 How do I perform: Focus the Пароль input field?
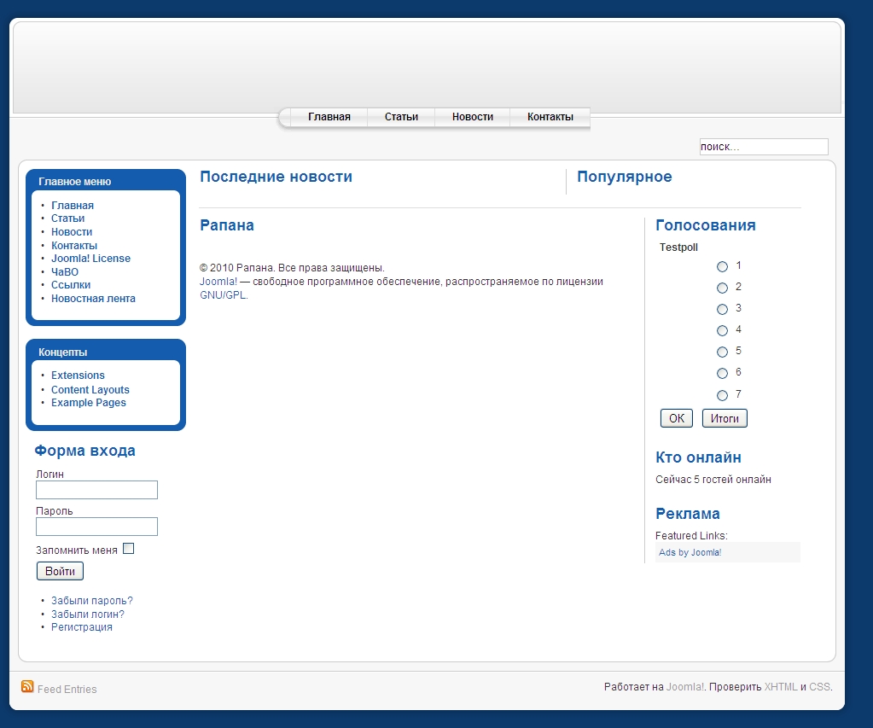click(x=97, y=527)
